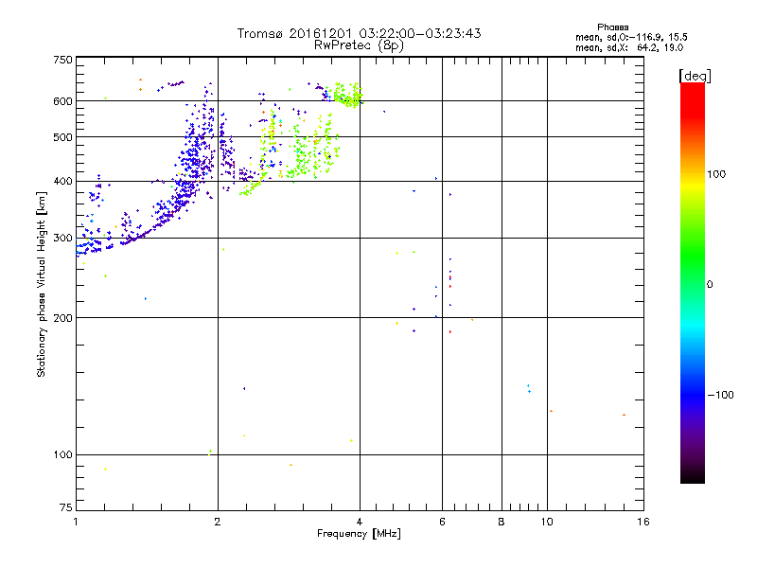This screenshot has height=568, width=757.
Task: Click the [deg] colorbar unit label
Action: (695, 75)
